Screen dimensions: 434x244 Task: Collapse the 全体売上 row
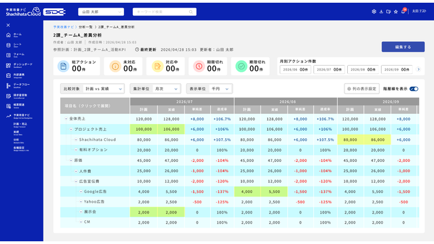pyautogui.click(x=66, y=119)
